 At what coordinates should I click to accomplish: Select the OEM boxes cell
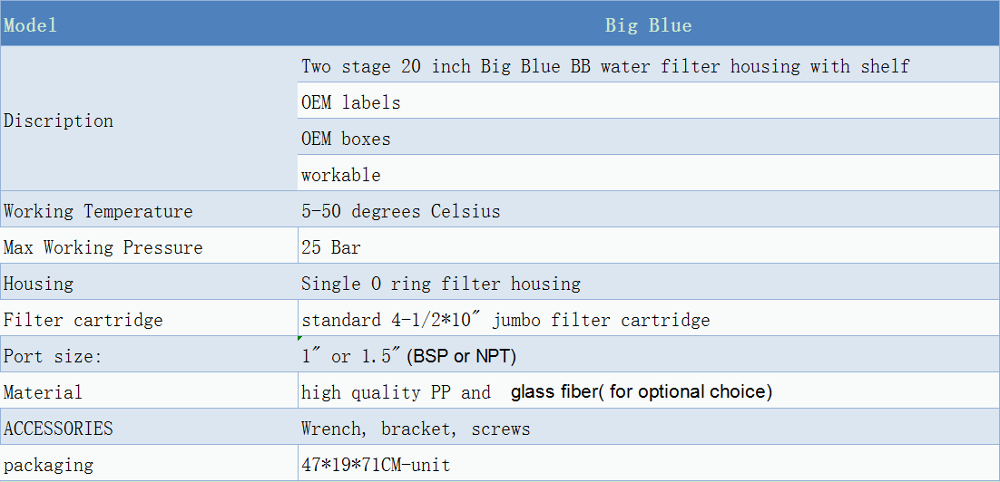(649, 137)
